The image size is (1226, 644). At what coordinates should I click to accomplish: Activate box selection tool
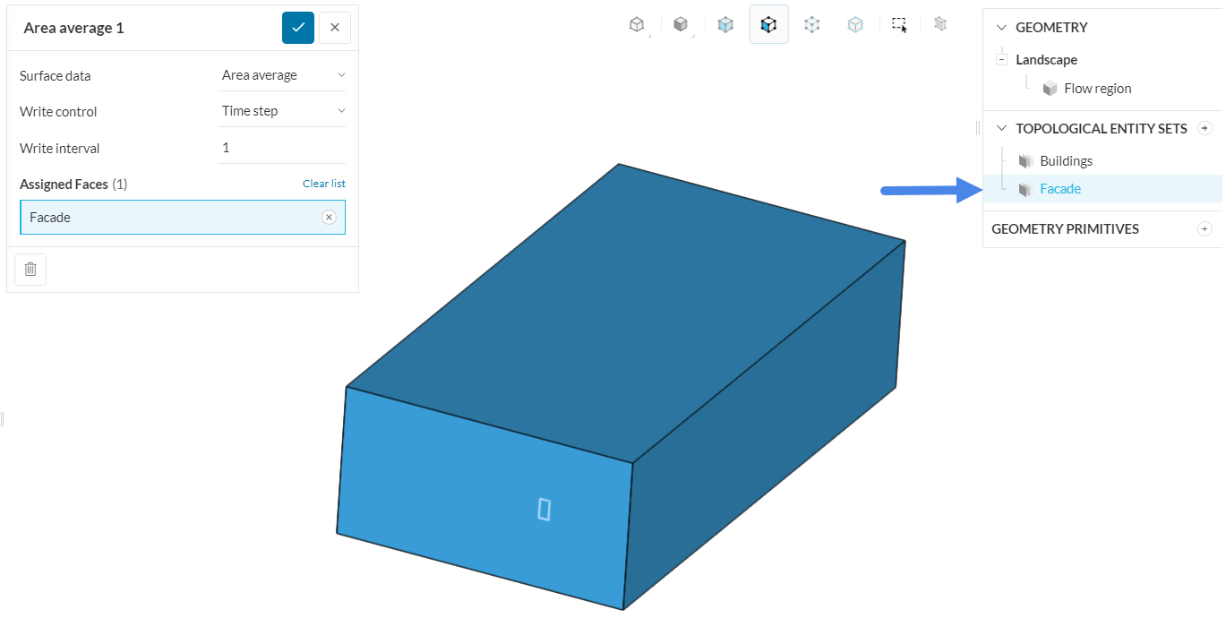[899, 25]
